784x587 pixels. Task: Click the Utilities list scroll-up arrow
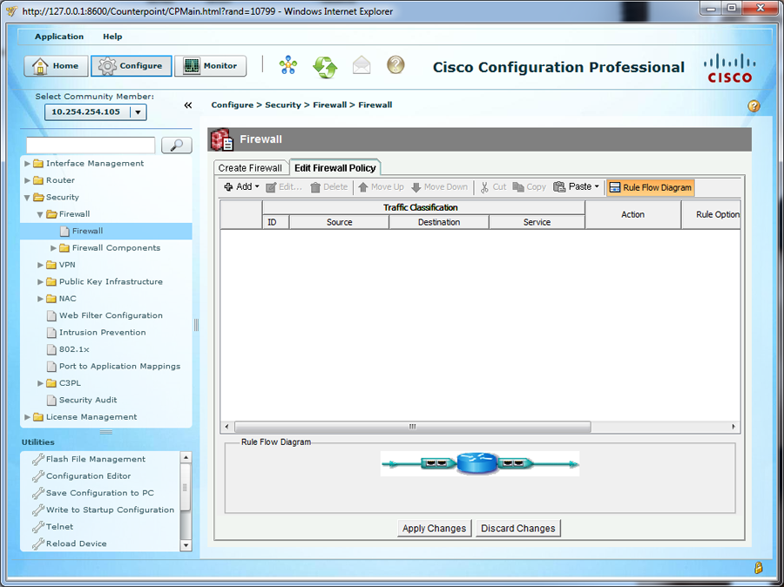(186, 457)
